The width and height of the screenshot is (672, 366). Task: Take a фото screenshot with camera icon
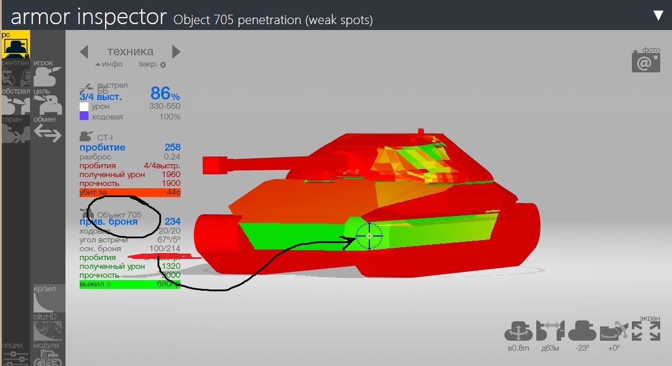(646, 60)
